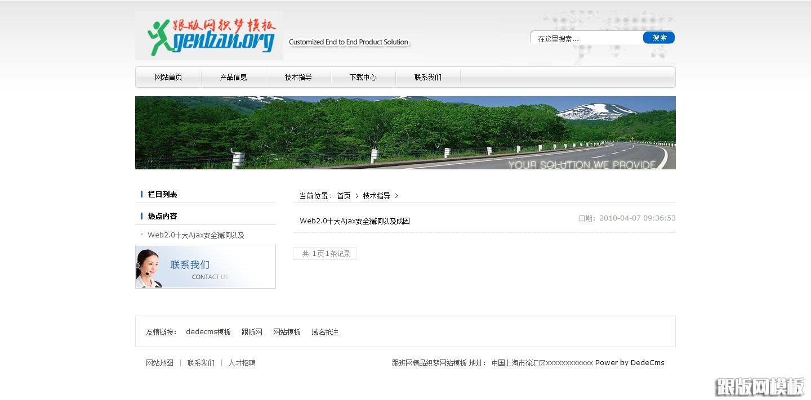Click the 热点内容 sidebar heading
Image resolution: width=811 pixels, height=400 pixels.
click(163, 215)
